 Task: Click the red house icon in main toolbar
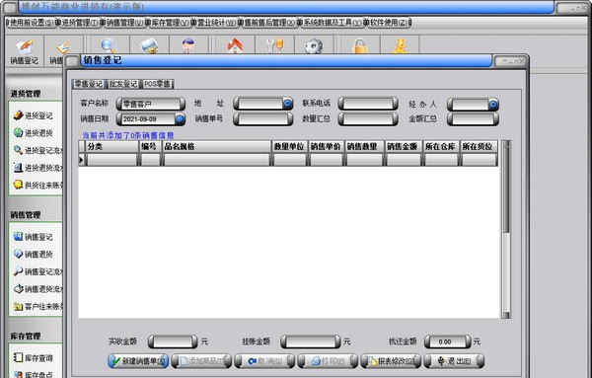(235, 45)
